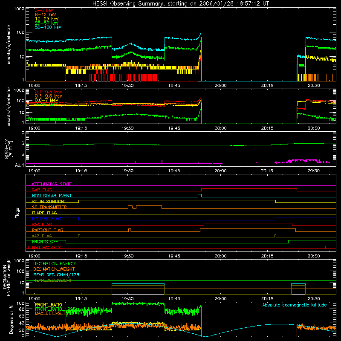This screenshot has height=341, width=341.
Task: Click the PARTICLE_FLAG label
Action: pyautogui.click(x=48, y=230)
